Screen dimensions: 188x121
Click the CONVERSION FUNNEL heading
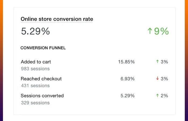click(43, 48)
